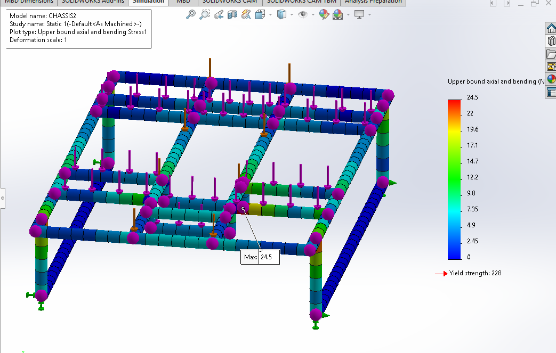Open the Display Style dropdown arrow
The image size is (556, 353).
tap(292, 14)
